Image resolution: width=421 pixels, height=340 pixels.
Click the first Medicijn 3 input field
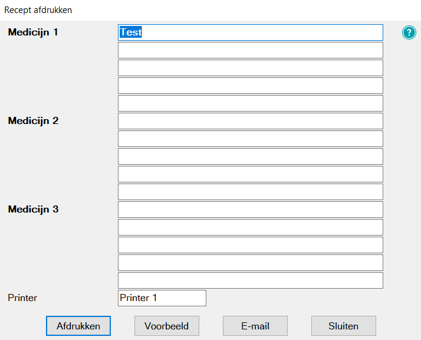[x=251, y=210]
